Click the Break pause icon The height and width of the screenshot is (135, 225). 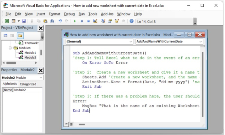[82, 21]
